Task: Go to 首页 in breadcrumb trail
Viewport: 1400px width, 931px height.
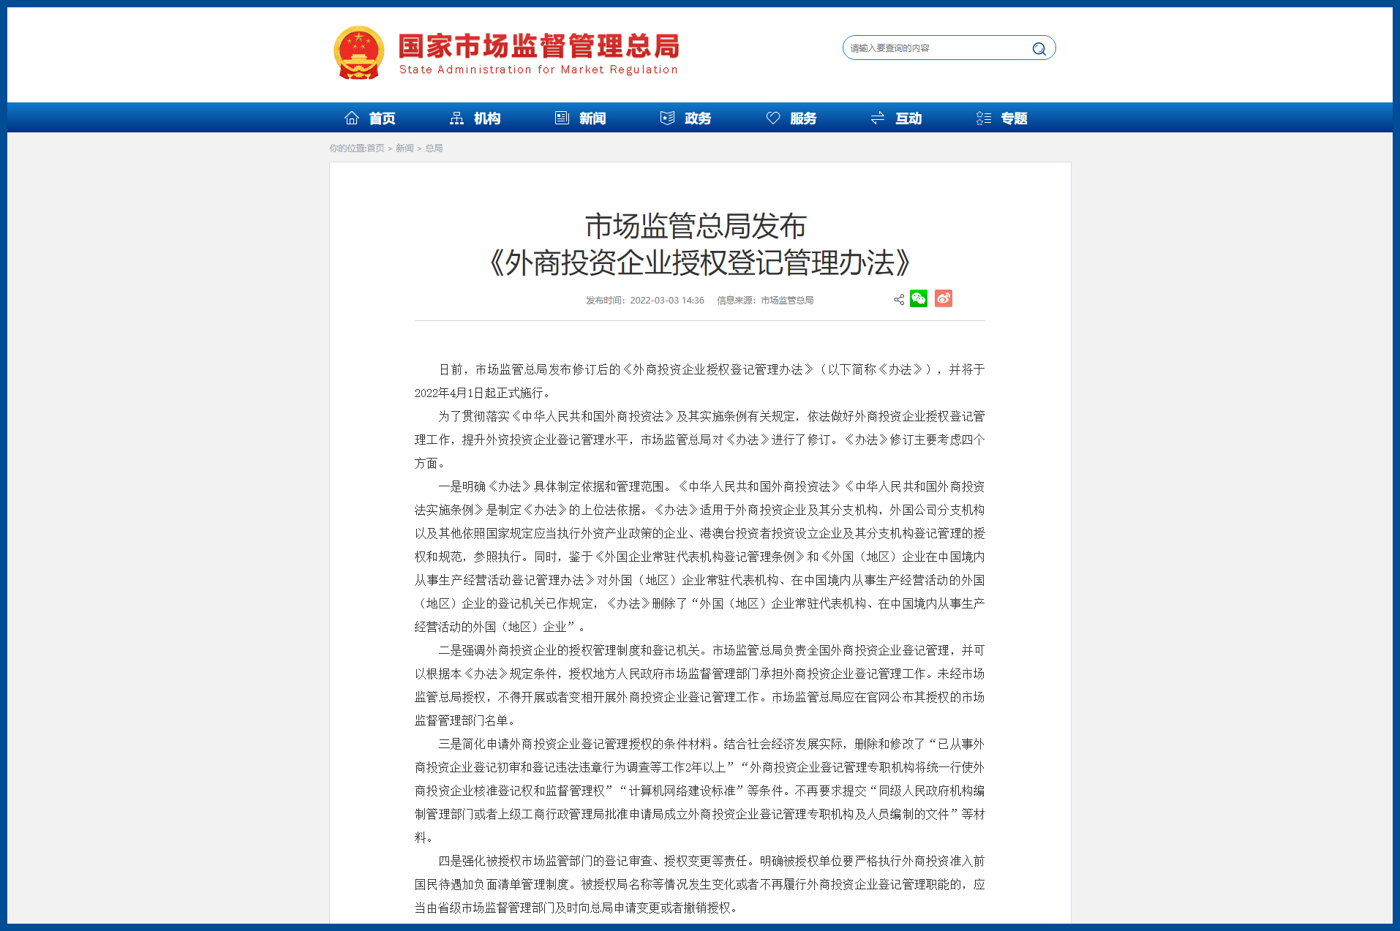Action: [375, 148]
